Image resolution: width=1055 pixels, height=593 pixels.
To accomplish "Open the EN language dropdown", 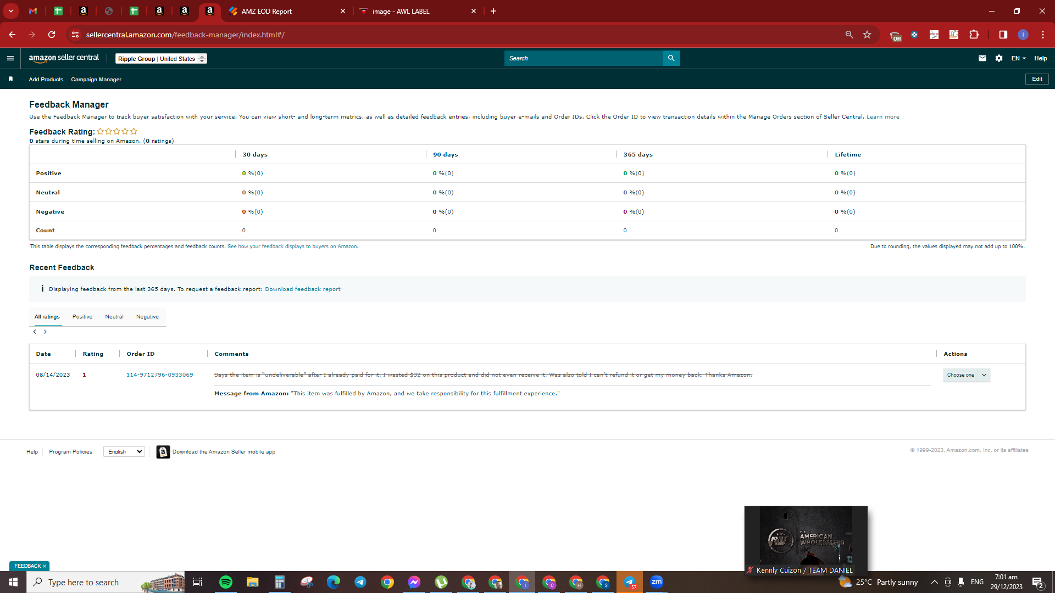I will pos(1019,58).
